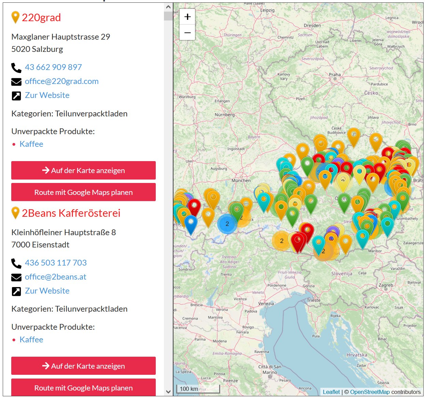Click the orange location pin beside 220grad
The height and width of the screenshot is (398, 425).
point(15,17)
